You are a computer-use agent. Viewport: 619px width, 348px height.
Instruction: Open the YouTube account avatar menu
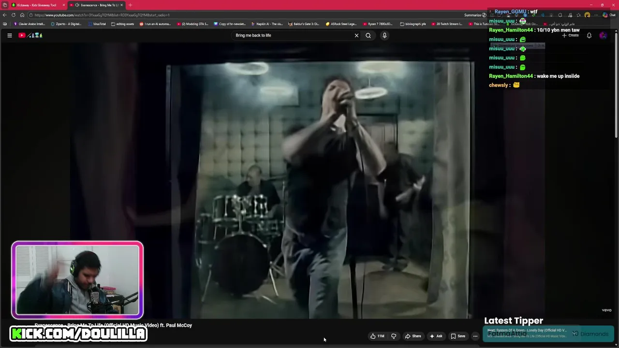[x=603, y=35]
